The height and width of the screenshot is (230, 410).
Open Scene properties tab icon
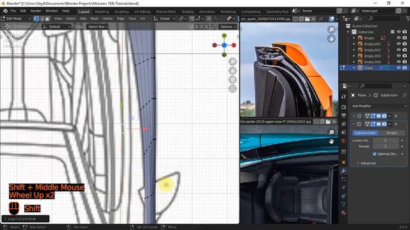[x=343, y=132]
